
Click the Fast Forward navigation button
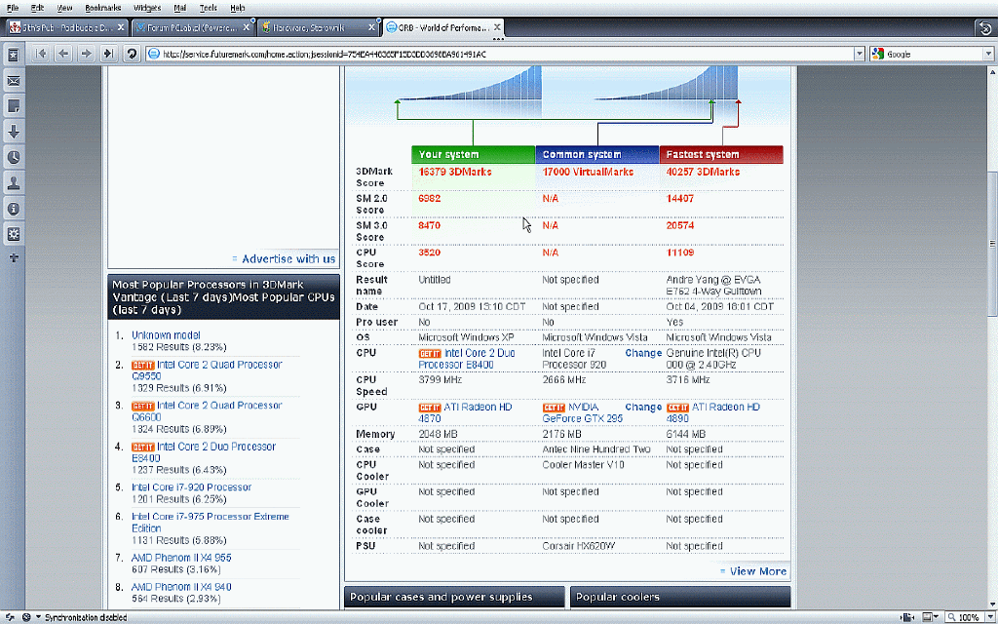108,55
